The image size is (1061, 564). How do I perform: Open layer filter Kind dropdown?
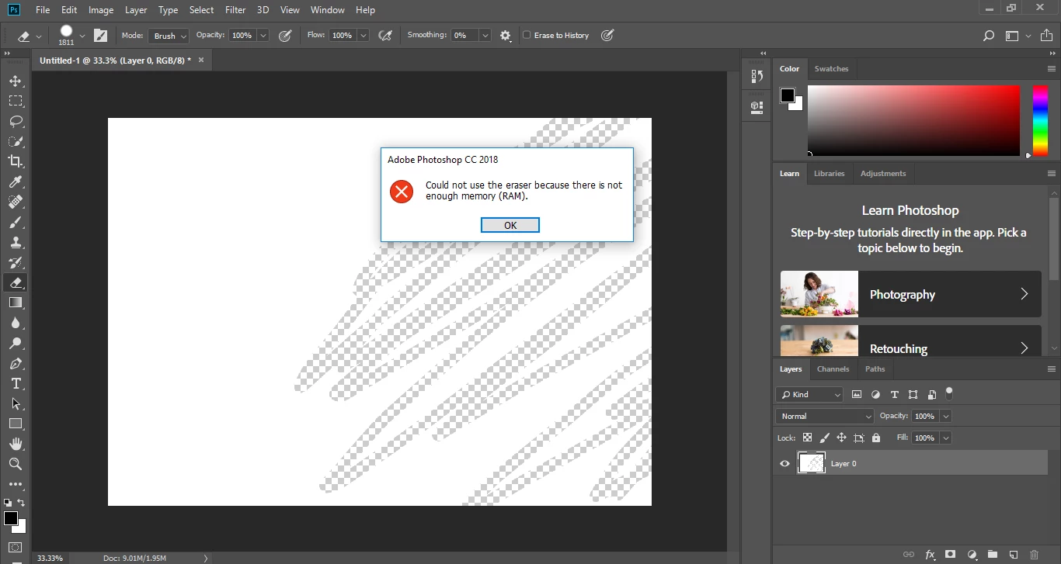click(809, 395)
